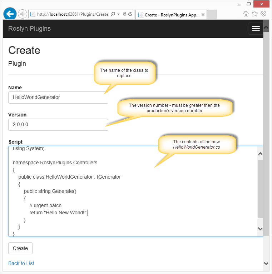The height and width of the screenshot is (274, 272).
Task: Click the browser Forward arrow button
Action: [x=23, y=14]
